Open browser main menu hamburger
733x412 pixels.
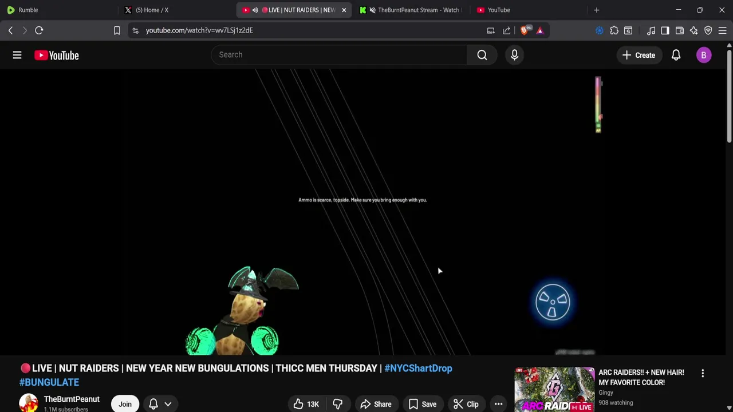pyautogui.click(x=723, y=30)
